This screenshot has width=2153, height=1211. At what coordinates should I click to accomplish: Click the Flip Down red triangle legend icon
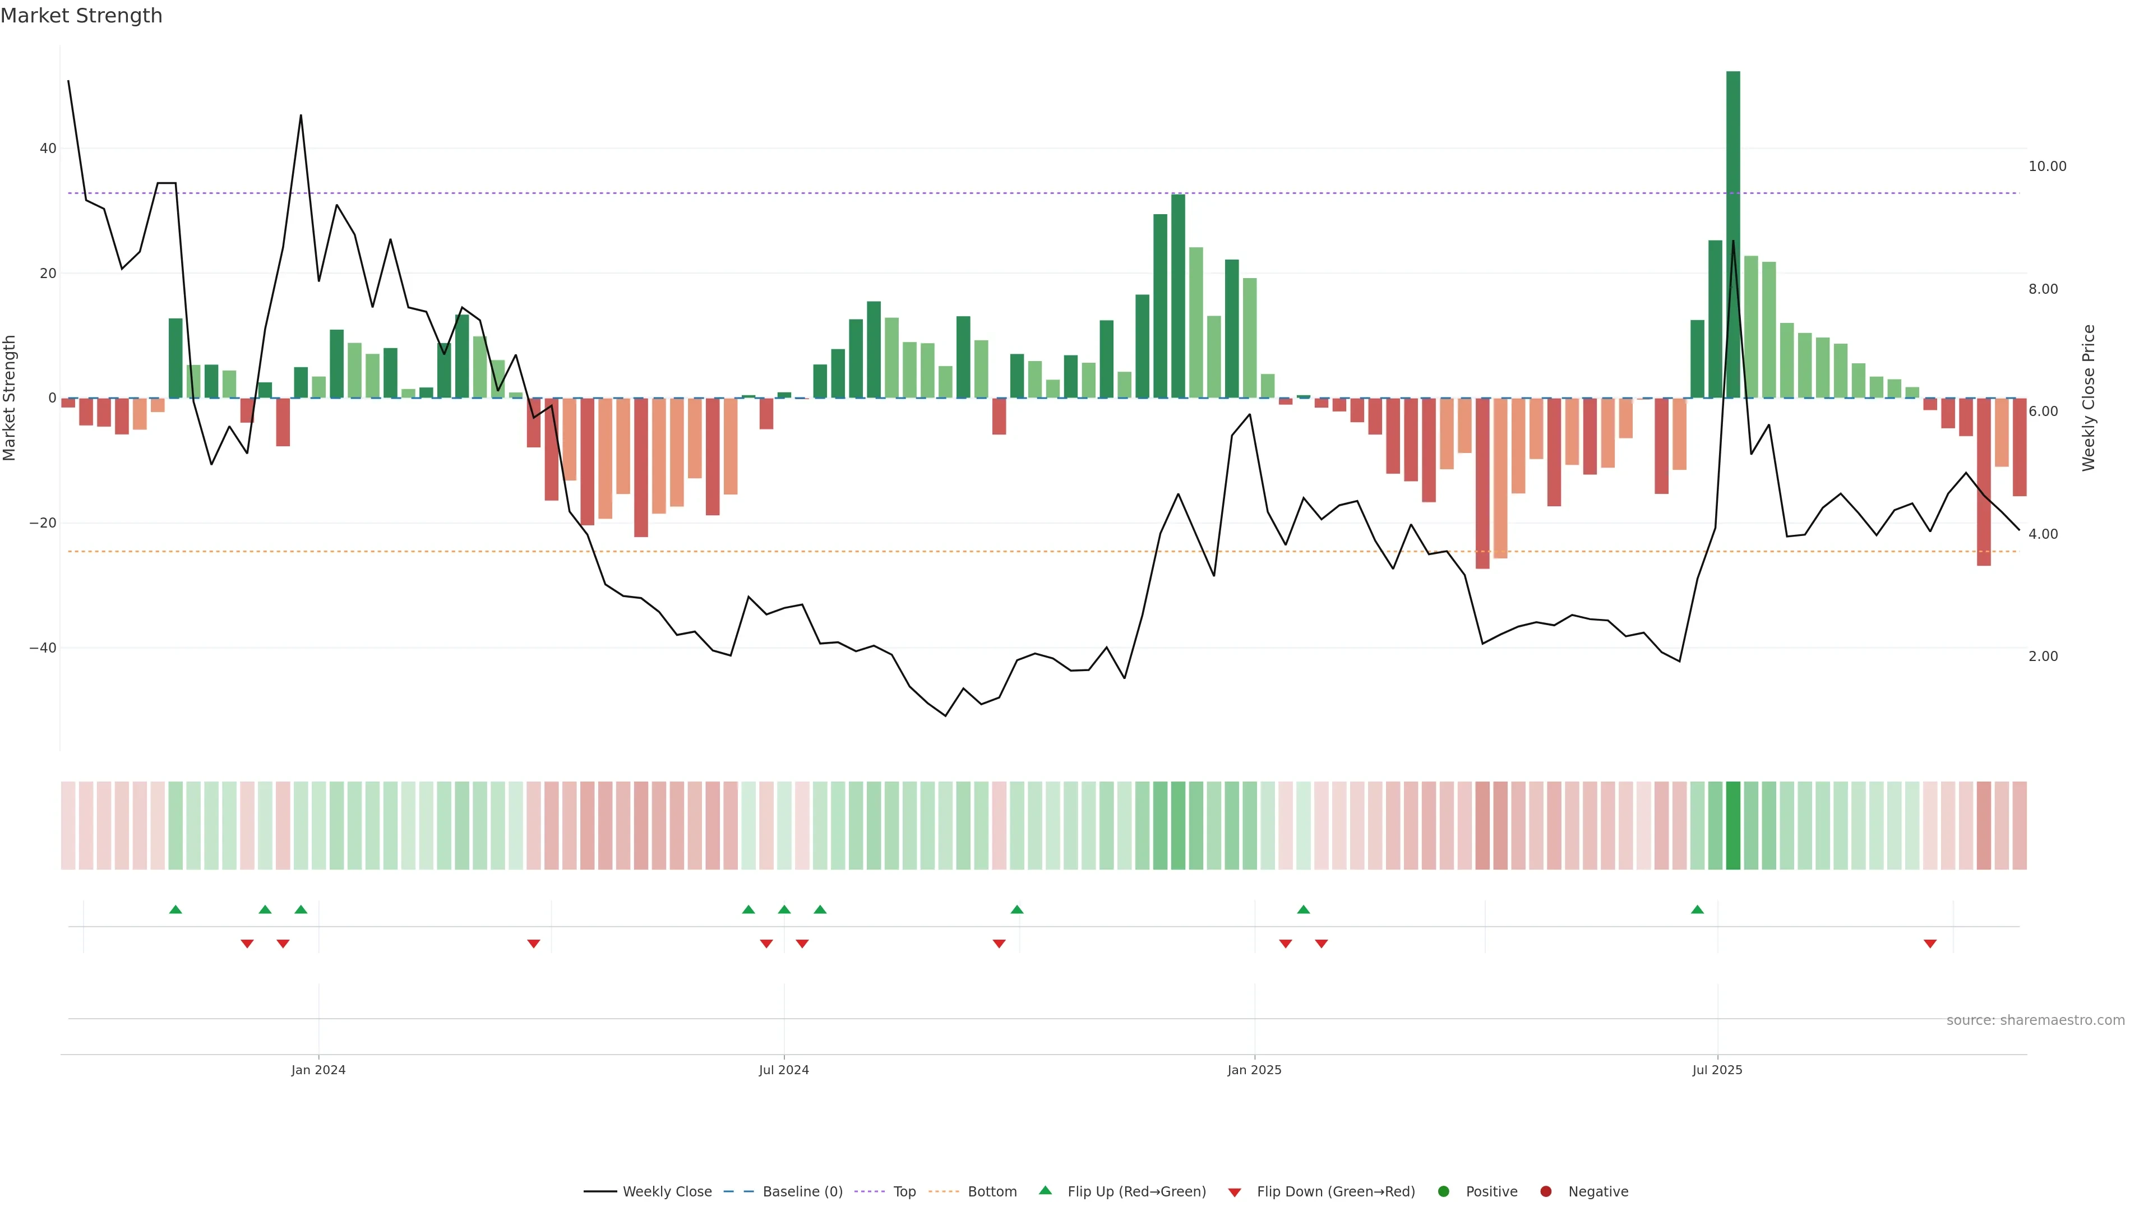(1235, 1192)
